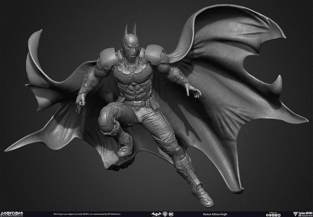Select the "Batman Arkham Knight" title text

215,215
